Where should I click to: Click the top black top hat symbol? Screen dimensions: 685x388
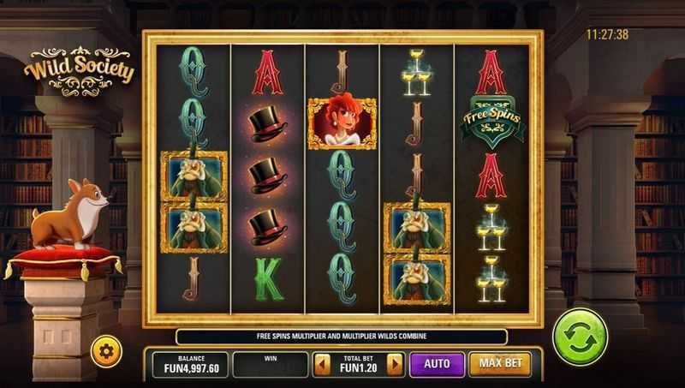coord(267,123)
